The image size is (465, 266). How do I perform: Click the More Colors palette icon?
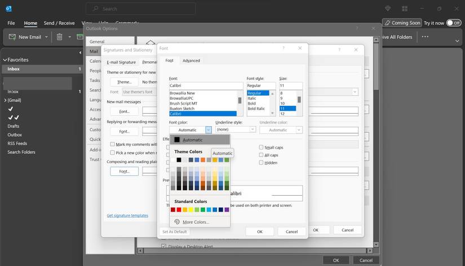coord(177,222)
